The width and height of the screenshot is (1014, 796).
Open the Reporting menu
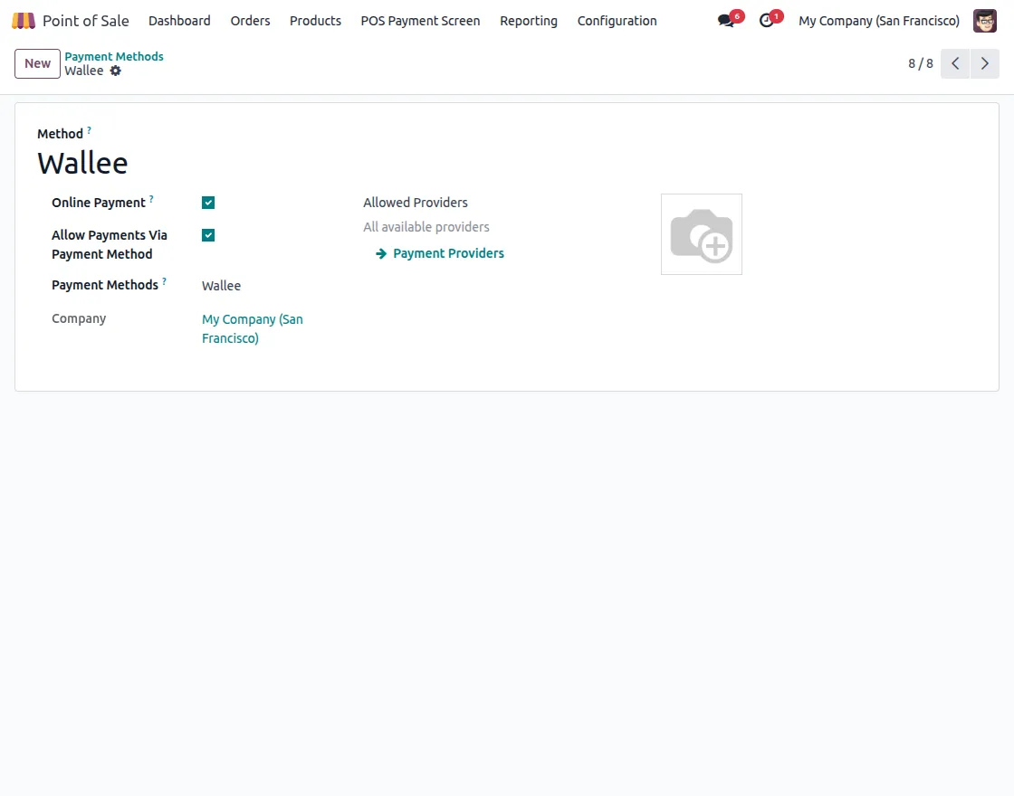click(529, 21)
